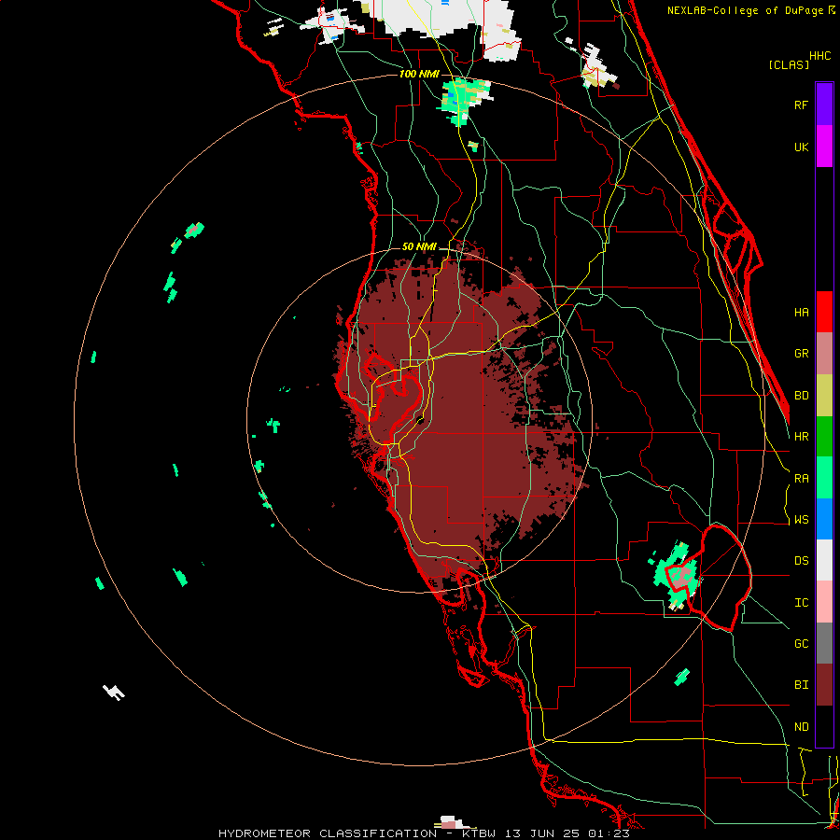This screenshot has width=840, height=840.
Task: Click the magenta UK legend color swatch
Action: pos(824,146)
